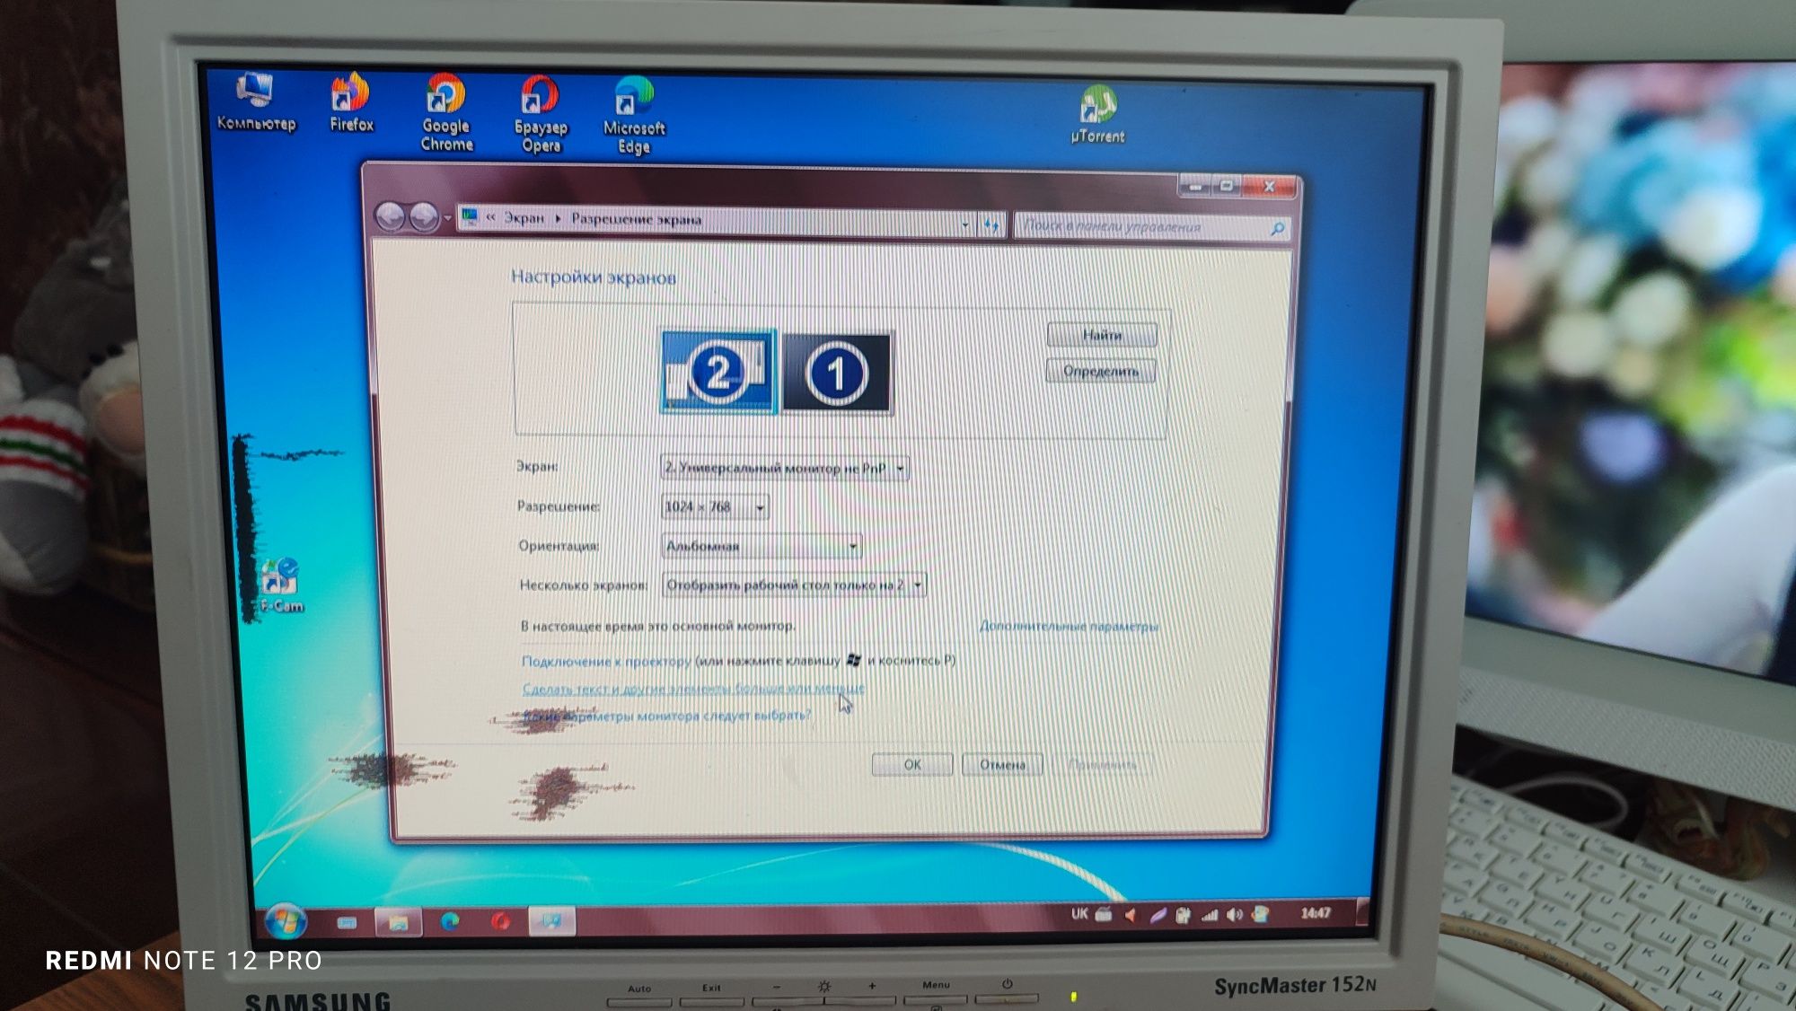Click the screen resolution taskbar item
The width and height of the screenshot is (1796, 1011).
(551, 921)
